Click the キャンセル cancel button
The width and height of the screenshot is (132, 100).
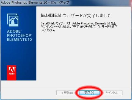(112, 93)
